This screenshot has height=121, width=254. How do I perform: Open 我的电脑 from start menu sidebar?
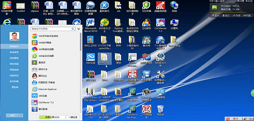pos(14,64)
